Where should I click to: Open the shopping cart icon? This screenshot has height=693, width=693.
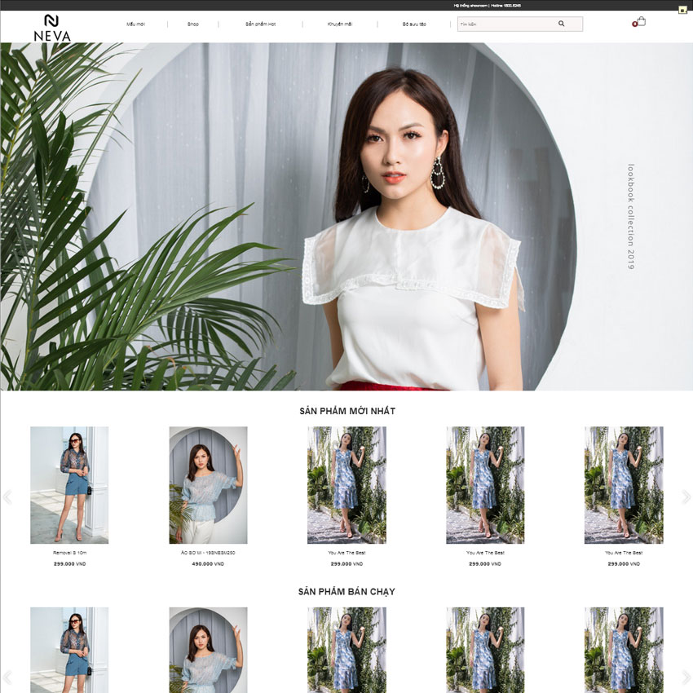tap(641, 22)
